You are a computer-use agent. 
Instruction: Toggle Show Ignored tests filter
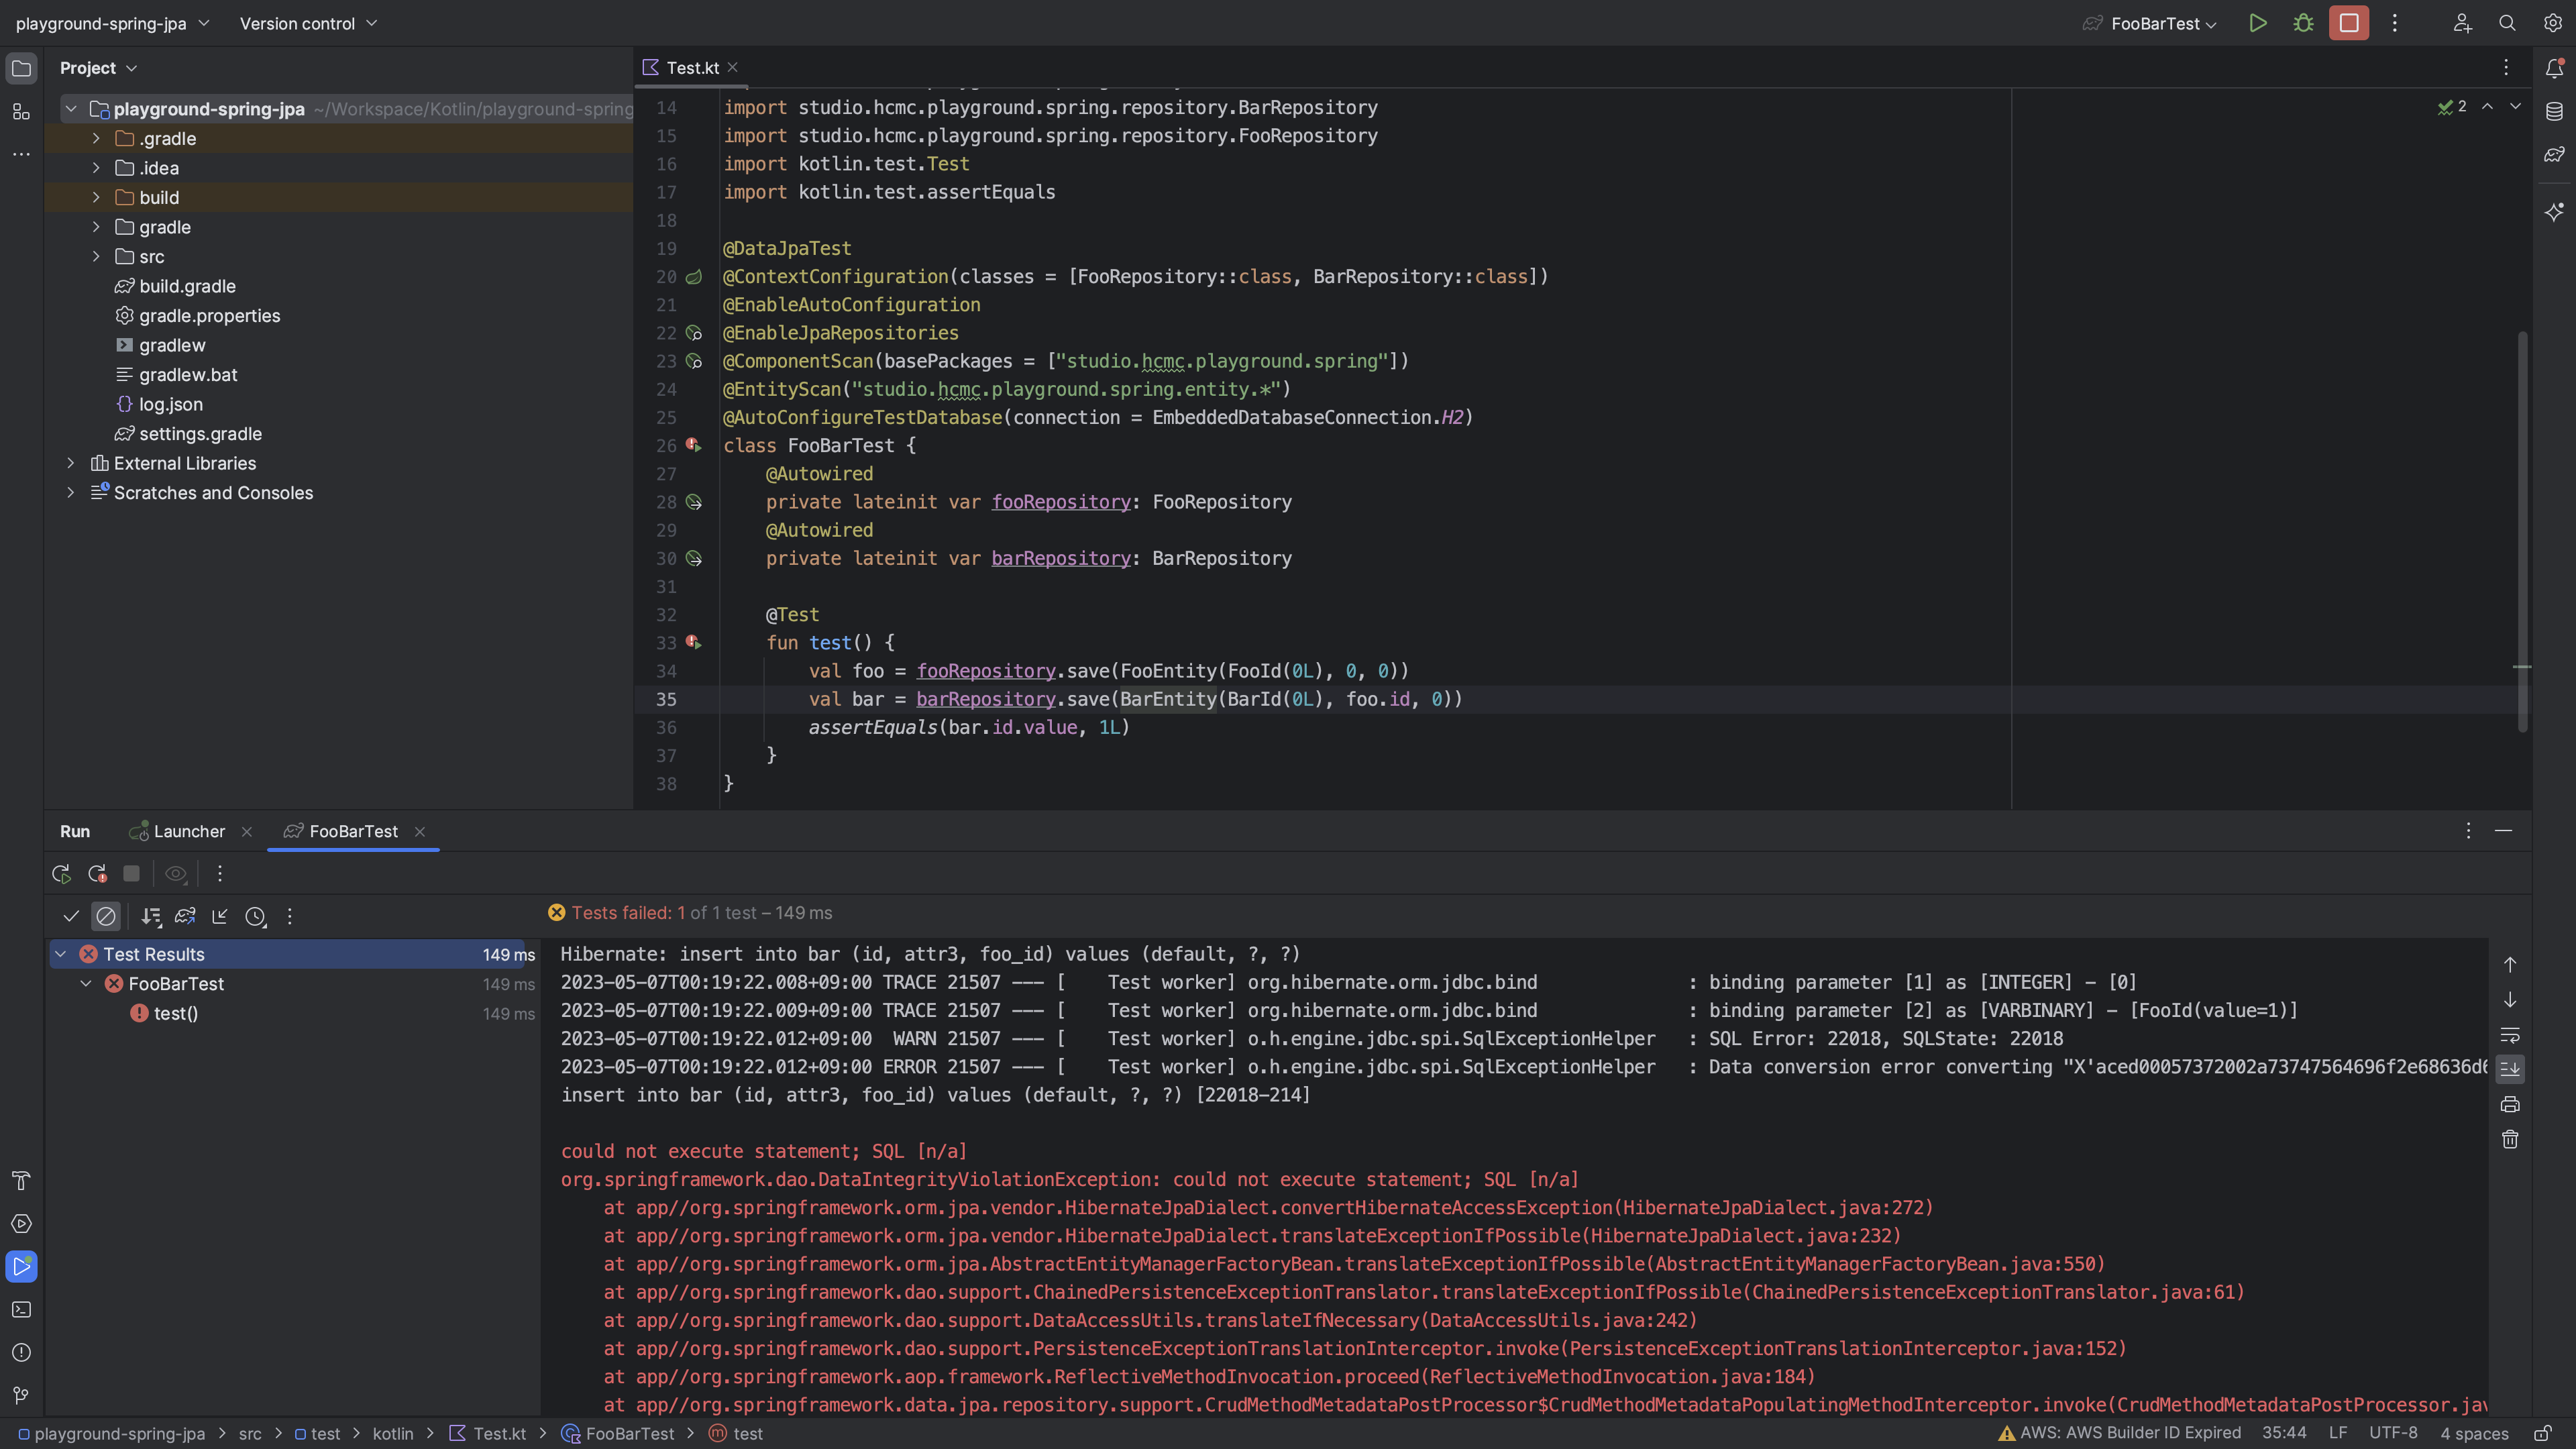pos(106,916)
